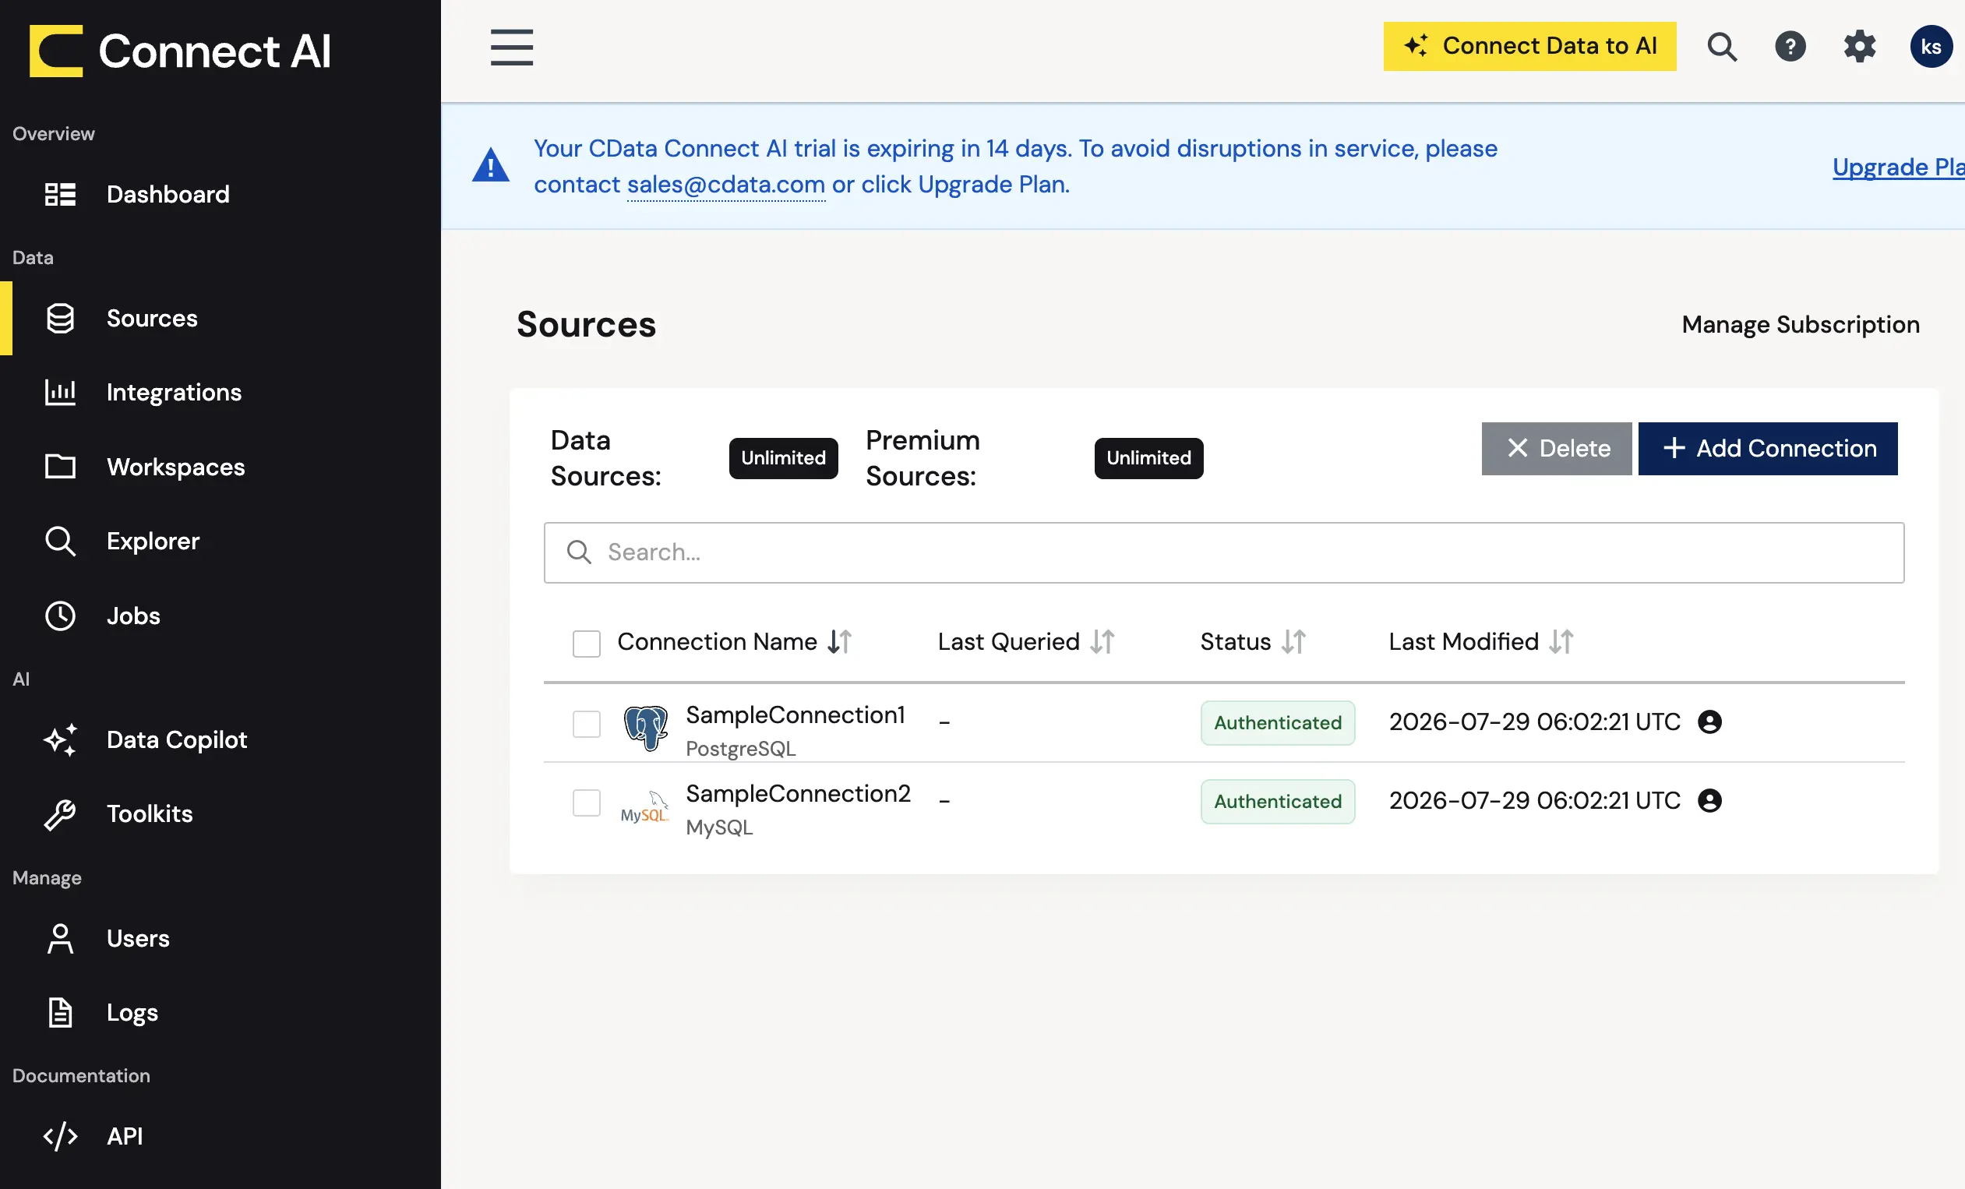
Task: Check the SampleConnection2 row checkbox
Action: point(586,803)
